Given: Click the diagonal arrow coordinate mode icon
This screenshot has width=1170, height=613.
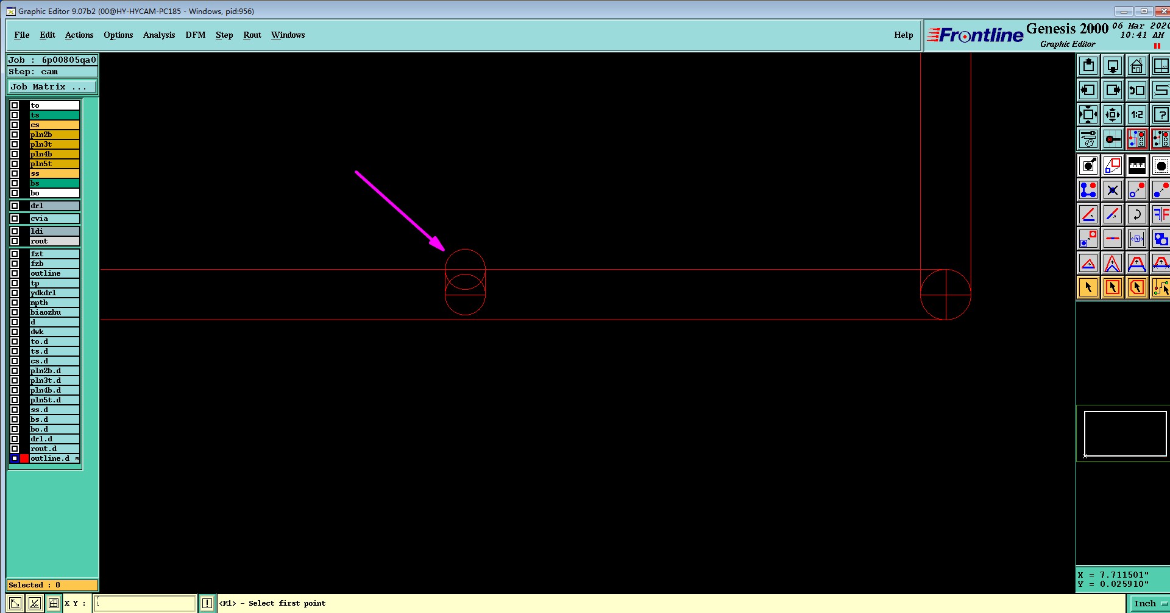Looking at the screenshot, I should 15,603.
